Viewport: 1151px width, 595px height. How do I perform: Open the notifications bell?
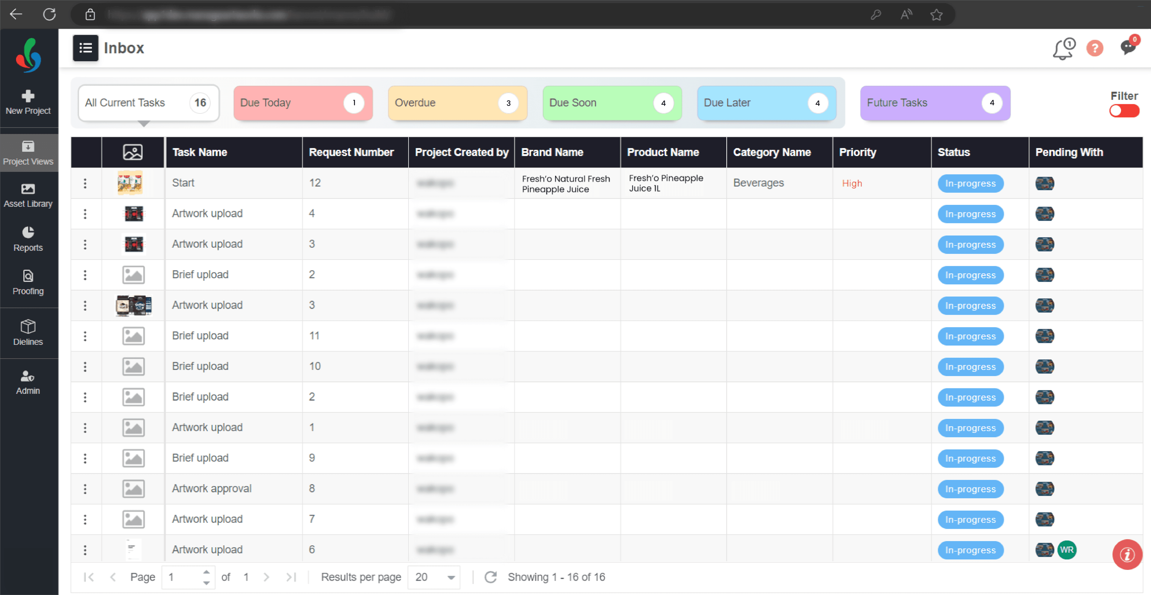1063,48
